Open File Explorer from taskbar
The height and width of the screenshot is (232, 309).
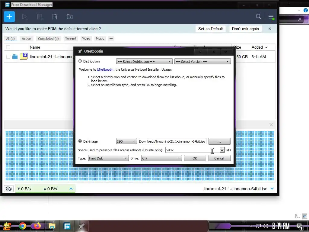pos(52,226)
